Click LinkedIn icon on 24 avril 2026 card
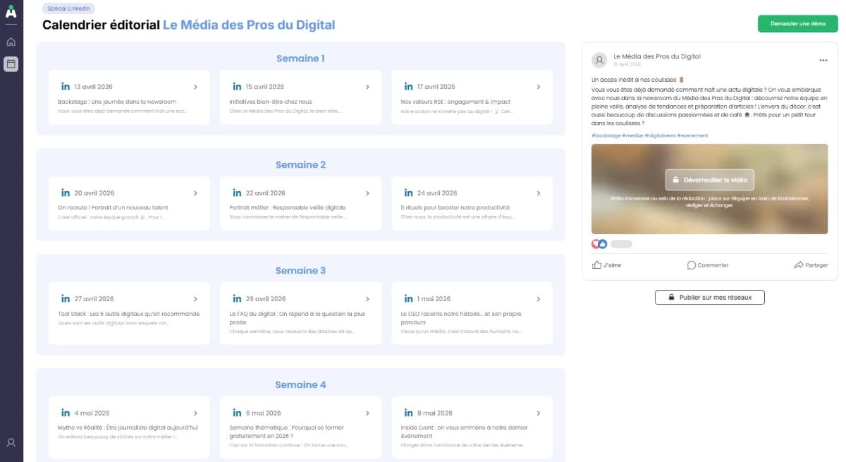 pos(408,193)
